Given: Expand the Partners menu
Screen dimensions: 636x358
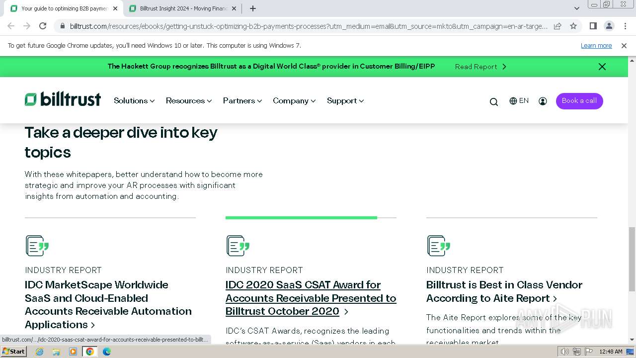Looking at the screenshot, I should tap(242, 101).
